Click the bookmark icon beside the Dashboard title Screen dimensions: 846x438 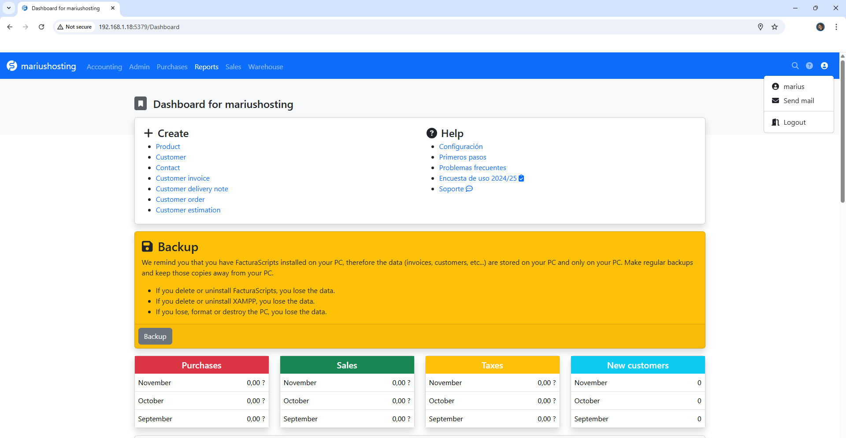[x=140, y=104]
